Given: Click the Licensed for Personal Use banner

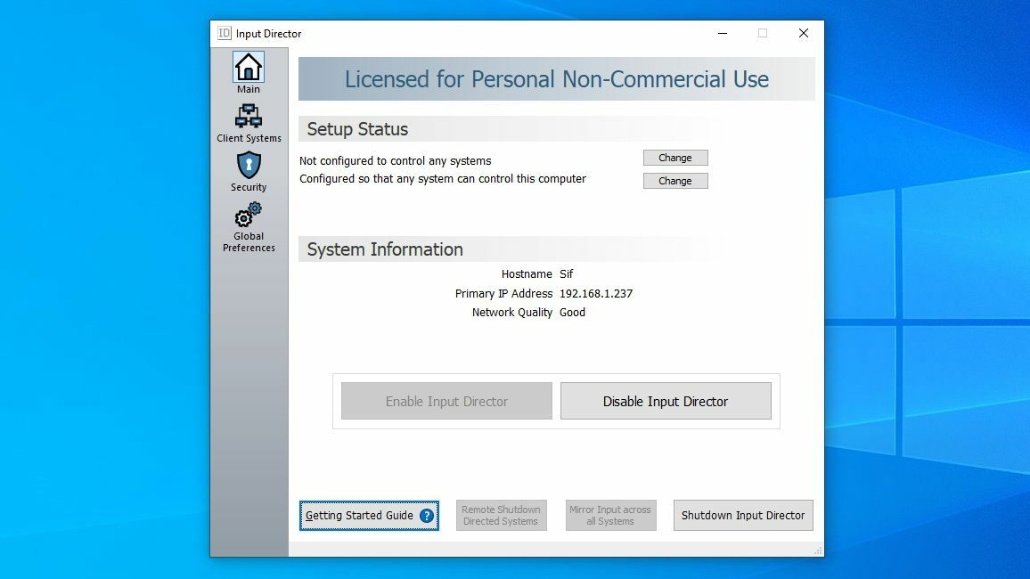Looking at the screenshot, I should [556, 79].
